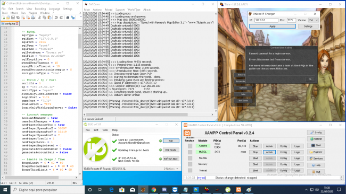Close the config.lua tab with its red X

17,23
